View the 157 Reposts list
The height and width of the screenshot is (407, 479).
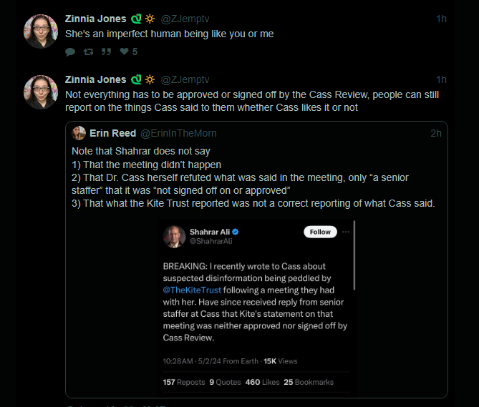184,382
